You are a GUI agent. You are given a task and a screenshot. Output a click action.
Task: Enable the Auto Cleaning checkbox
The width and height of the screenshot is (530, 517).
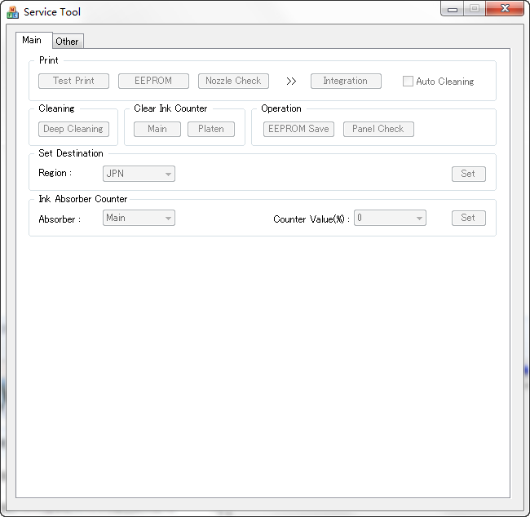(x=408, y=82)
